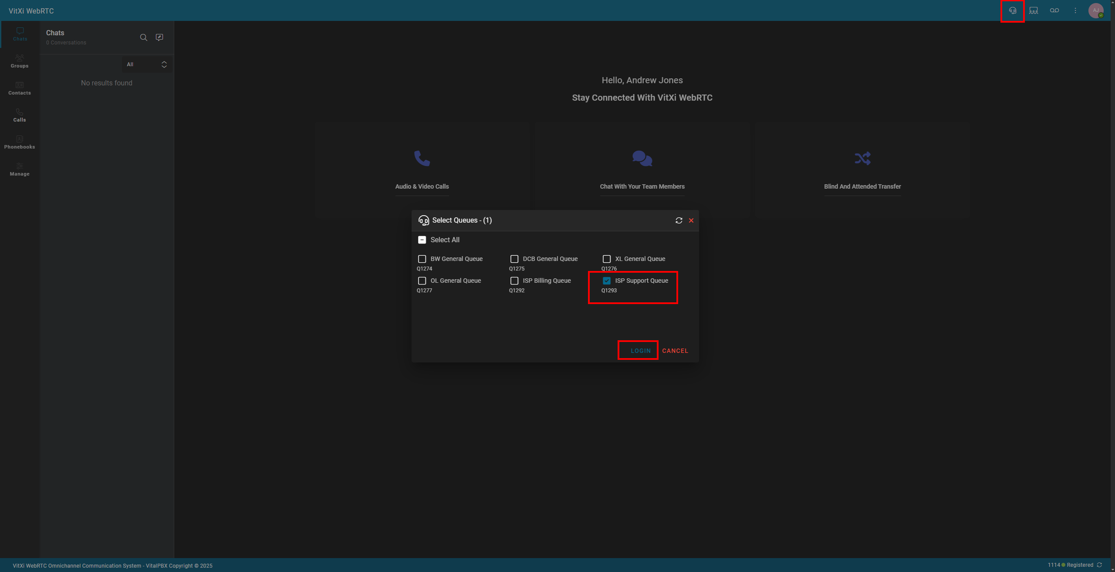Image resolution: width=1115 pixels, height=572 pixels.
Task: Check the BW General Queue box
Action: click(422, 259)
